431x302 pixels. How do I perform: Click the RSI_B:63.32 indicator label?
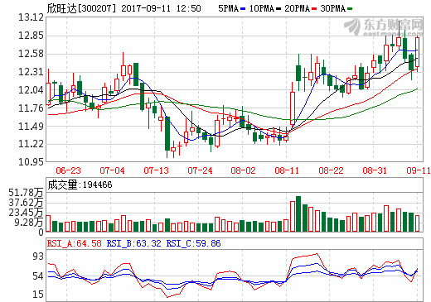pyautogui.click(x=133, y=243)
